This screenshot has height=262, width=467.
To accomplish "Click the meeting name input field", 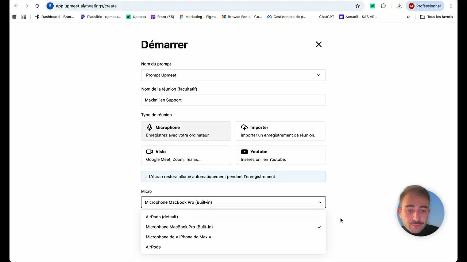I will point(233,100).
